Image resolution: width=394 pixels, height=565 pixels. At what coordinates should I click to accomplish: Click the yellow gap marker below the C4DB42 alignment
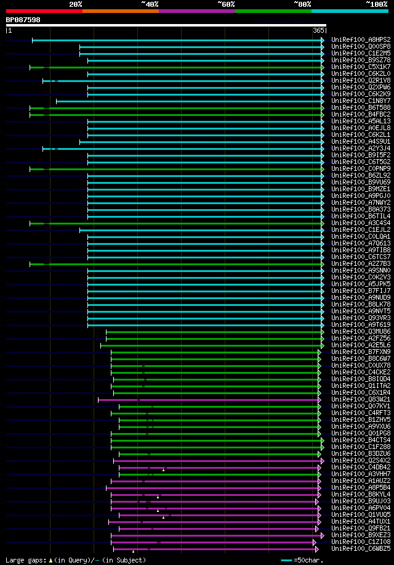coord(164,470)
